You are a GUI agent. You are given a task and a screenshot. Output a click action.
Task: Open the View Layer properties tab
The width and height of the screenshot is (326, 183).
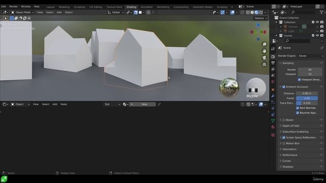click(273, 69)
